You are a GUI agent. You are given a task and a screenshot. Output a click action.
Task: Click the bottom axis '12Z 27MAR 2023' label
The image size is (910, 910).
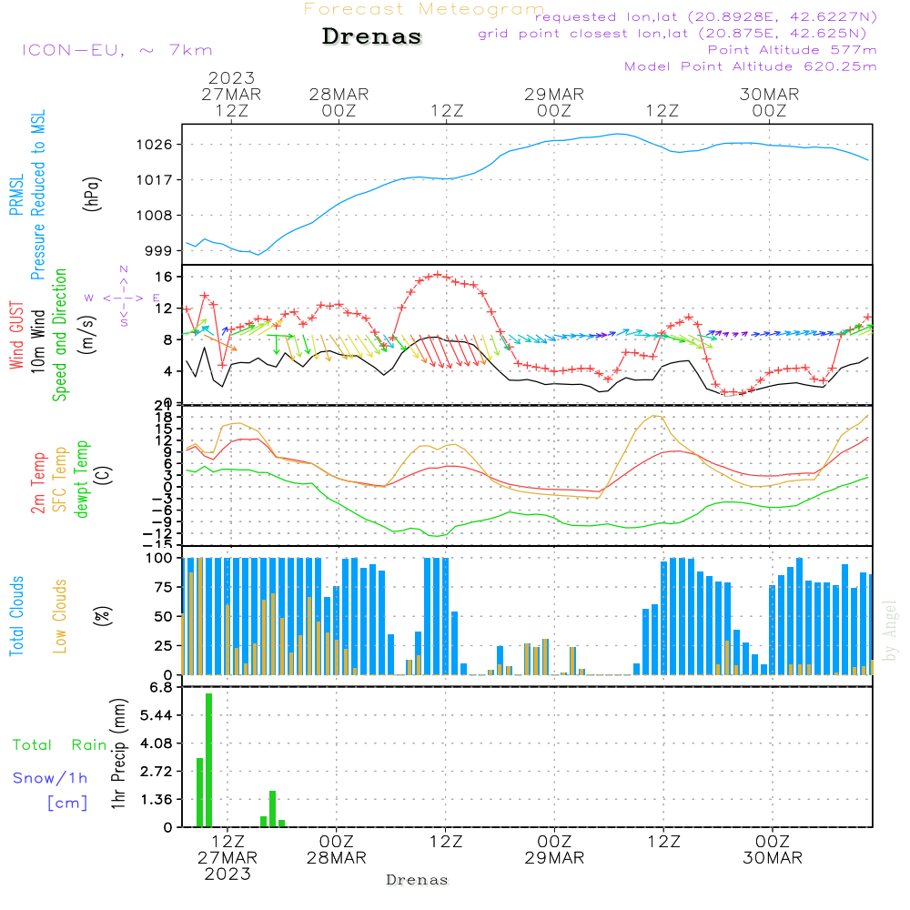[x=227, y=858]
